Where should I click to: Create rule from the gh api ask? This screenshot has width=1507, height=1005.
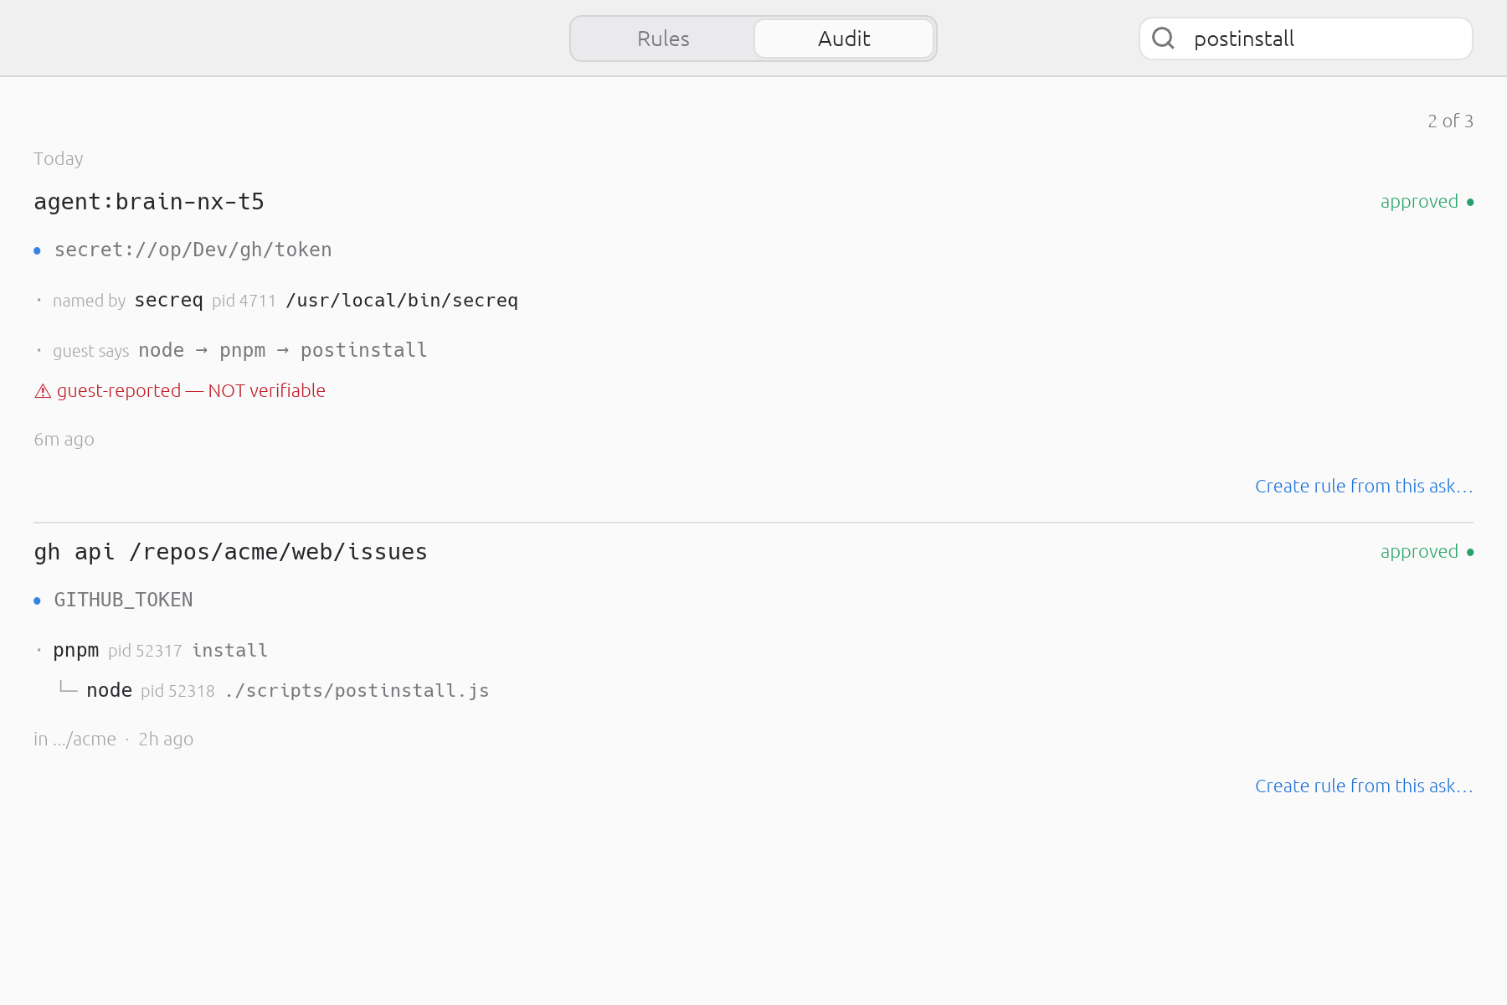pos(1364,786)
